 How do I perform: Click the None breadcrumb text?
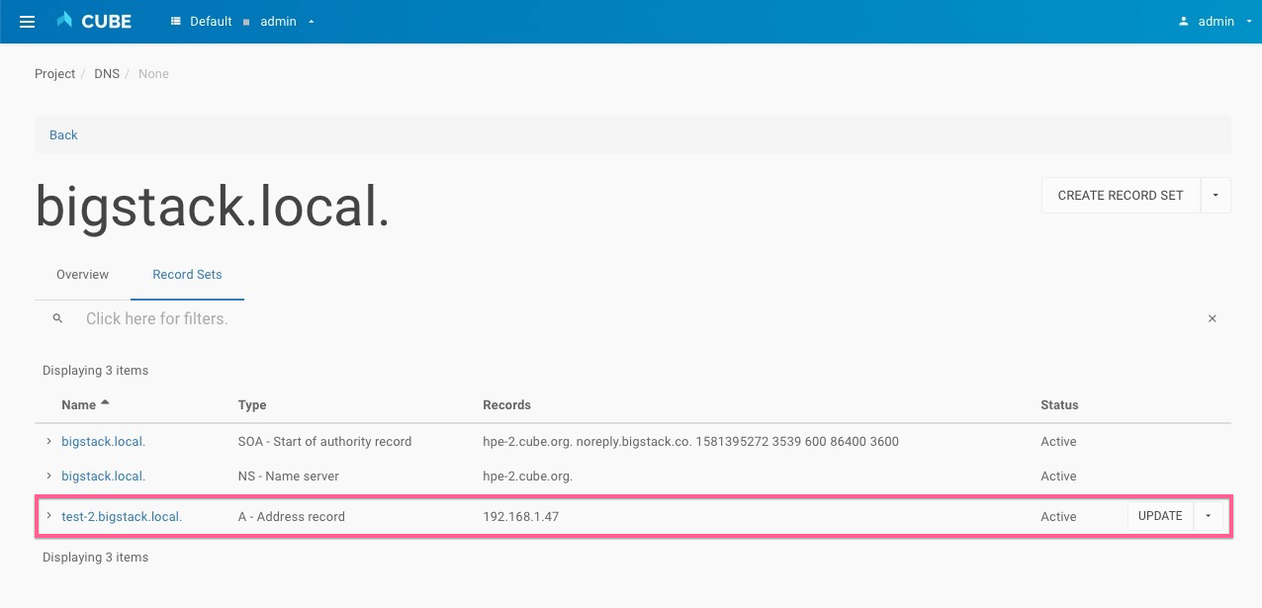153,74
